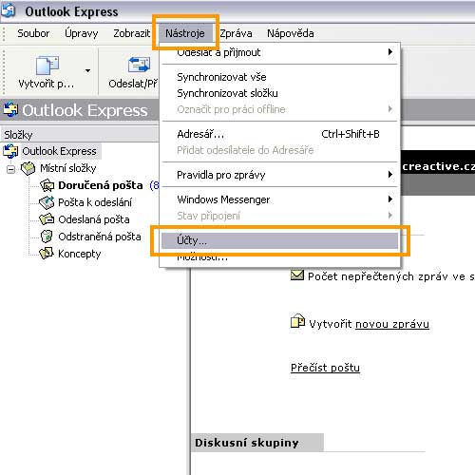Viewport: 475px width, 475px height.
Task: Click the Doručená pošta inbox icon
Action: (x=47, y=185)
